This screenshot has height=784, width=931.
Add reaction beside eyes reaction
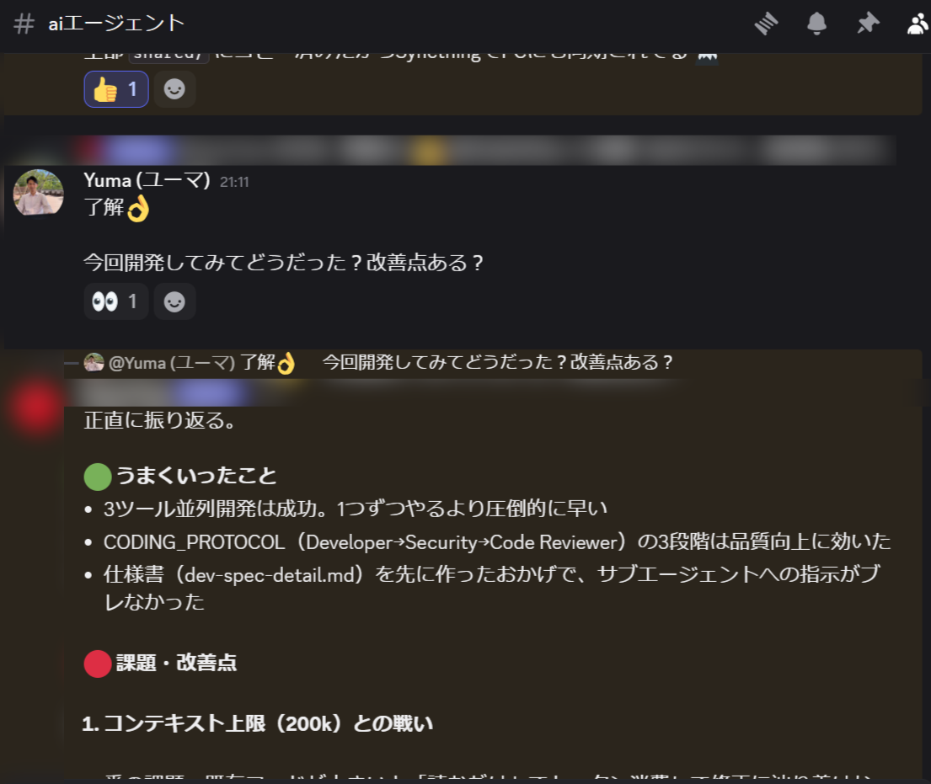[x=174, y=302]
